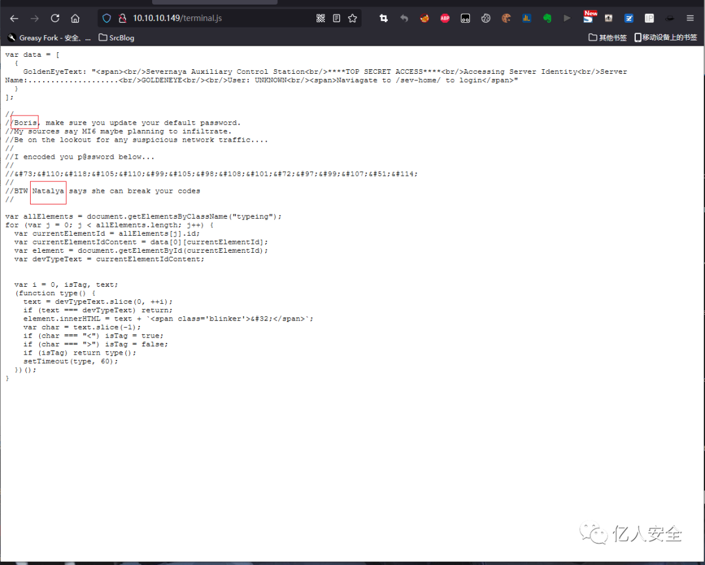
Task: Open the blue translate extension icon
Action: [x=629, y=18]
